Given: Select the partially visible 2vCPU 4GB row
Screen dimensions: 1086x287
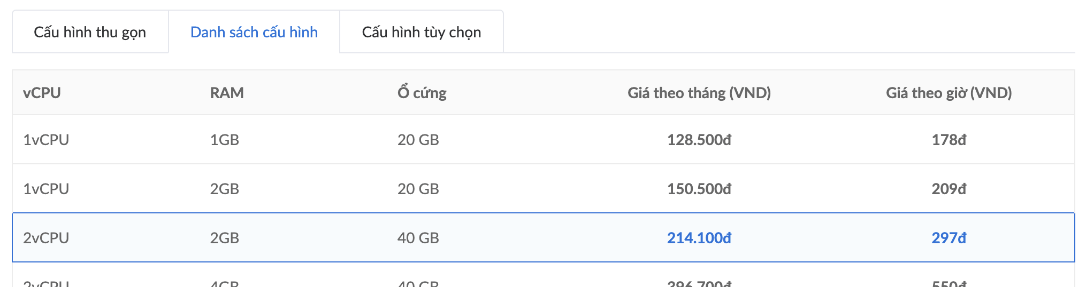Looking at the screenshot, I should tap(544, 275).
